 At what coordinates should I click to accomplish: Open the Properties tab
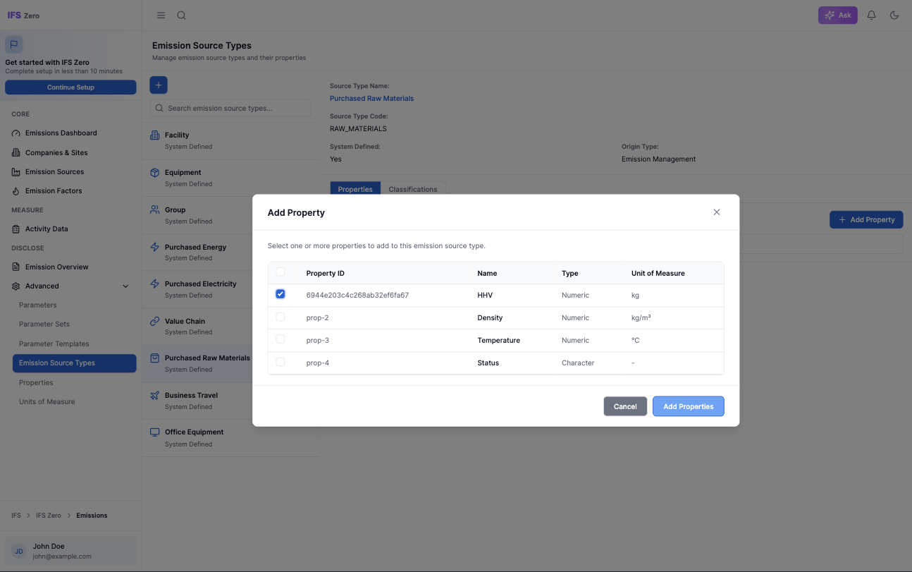coord(355,189)
